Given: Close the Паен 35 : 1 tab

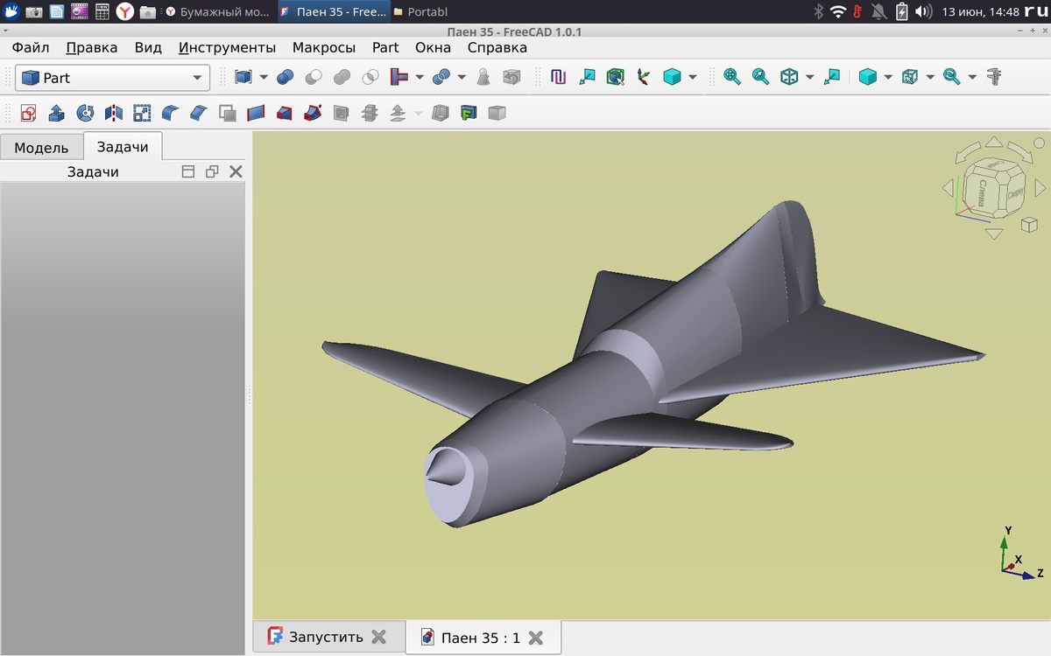Looking at the screenshot, I should click(x=536, y=638).
